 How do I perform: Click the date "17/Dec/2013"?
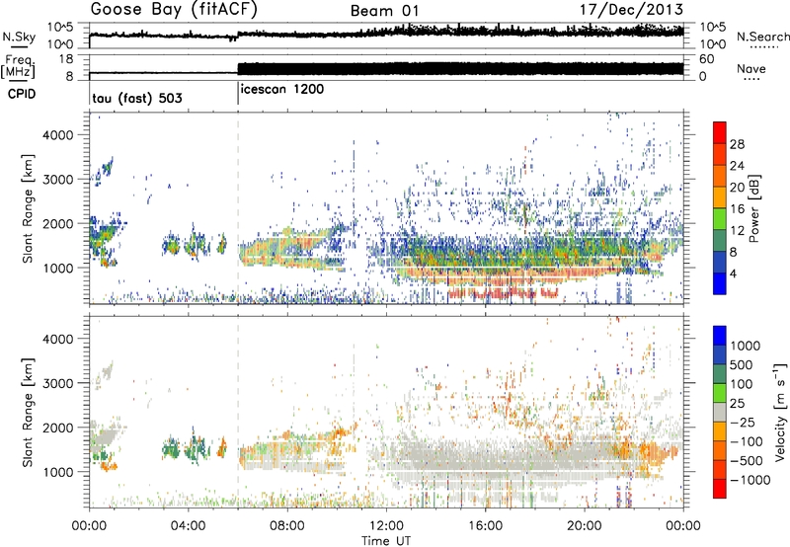(631, 10)
